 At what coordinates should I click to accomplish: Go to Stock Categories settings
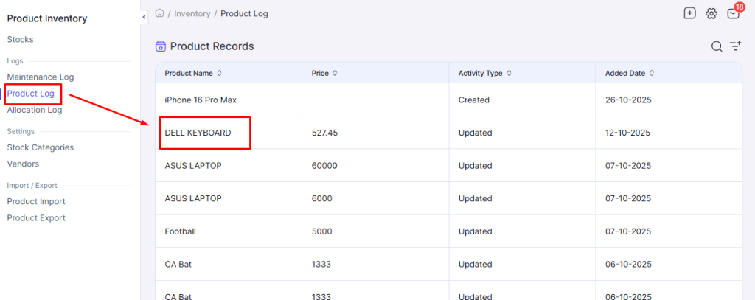(x=41, y=147)
